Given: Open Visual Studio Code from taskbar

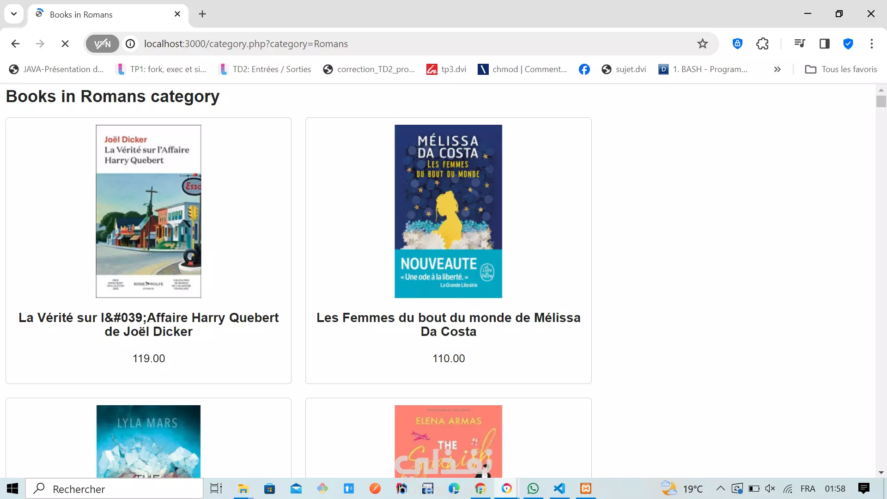Looking at the screenshot, I should click(559, 488).
